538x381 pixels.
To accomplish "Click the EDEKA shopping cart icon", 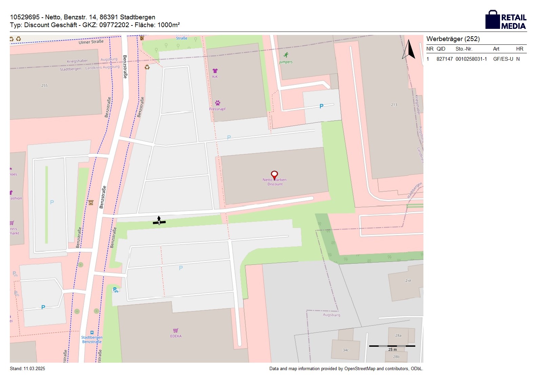I will 176,330.
